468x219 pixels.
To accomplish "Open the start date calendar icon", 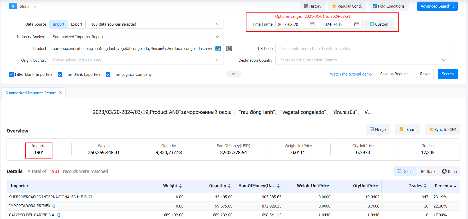I will (312, 24).
